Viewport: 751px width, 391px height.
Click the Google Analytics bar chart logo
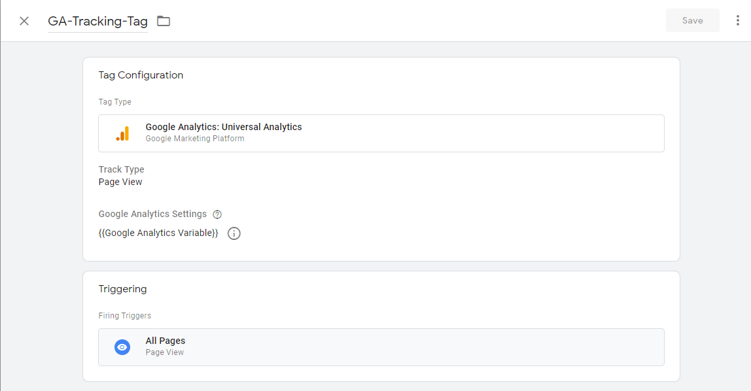coord(122,133)
